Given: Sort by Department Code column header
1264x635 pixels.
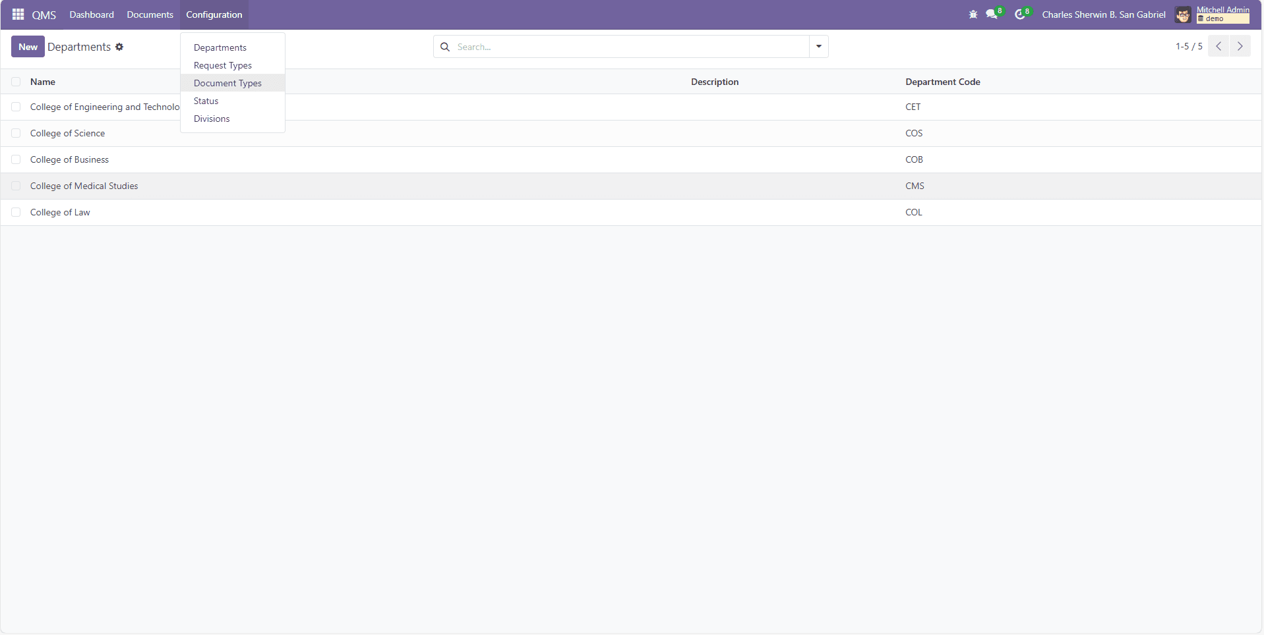Looking at the screenshot, I should tap(943, 82).
